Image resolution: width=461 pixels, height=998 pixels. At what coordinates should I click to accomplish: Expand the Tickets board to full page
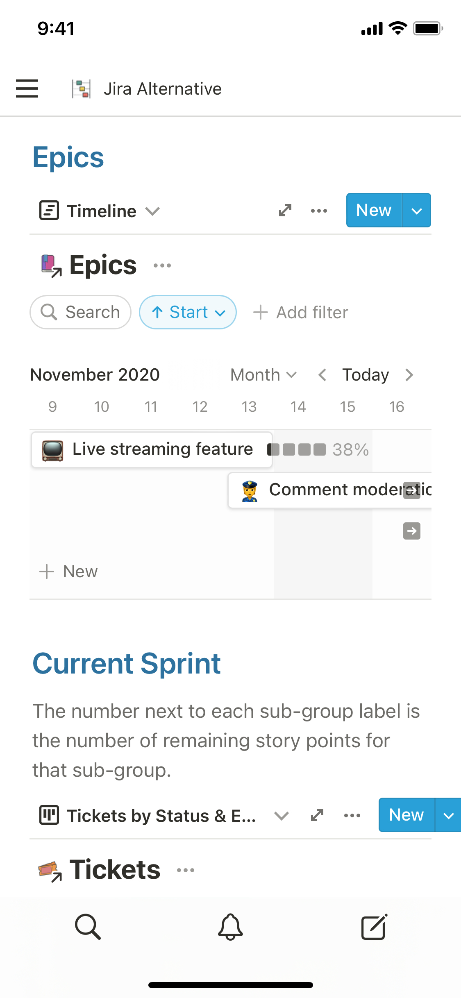pos(317,815)
